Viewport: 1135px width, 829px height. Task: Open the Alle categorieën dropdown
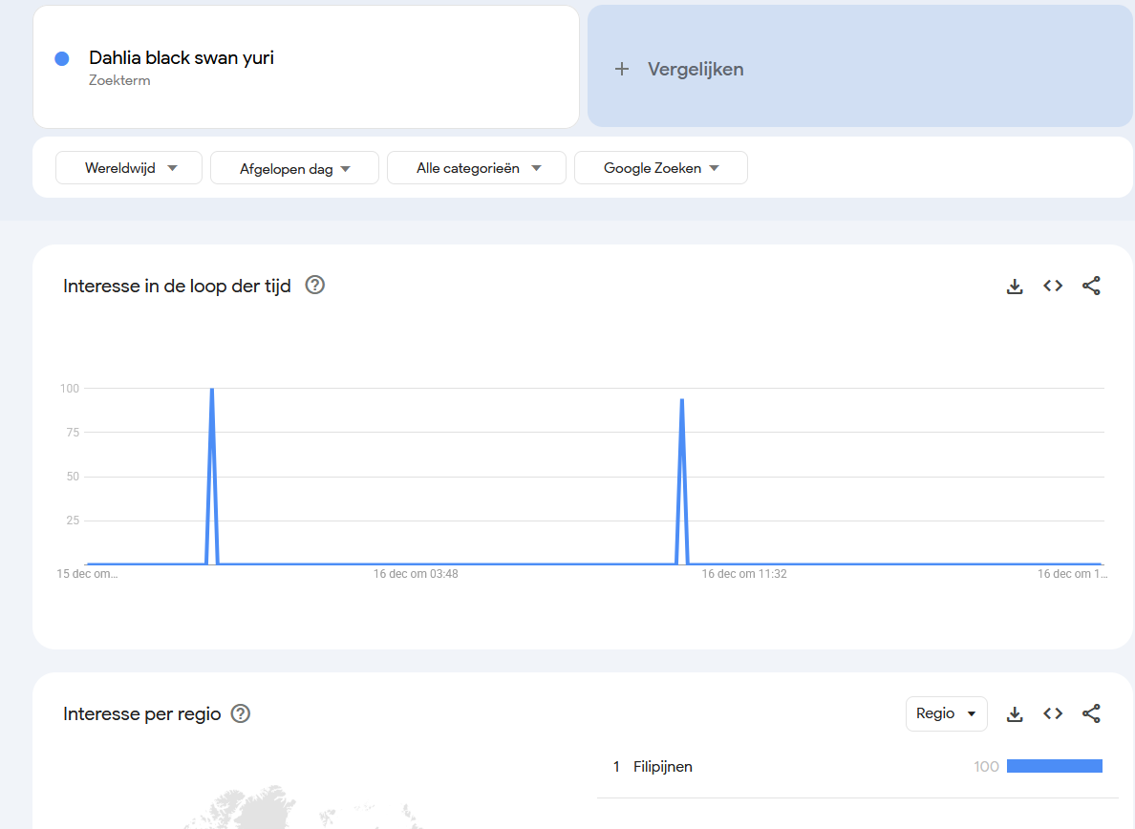coord(477,168)
